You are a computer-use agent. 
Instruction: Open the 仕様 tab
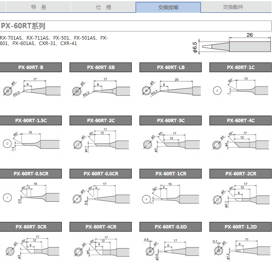coord(103,7)
